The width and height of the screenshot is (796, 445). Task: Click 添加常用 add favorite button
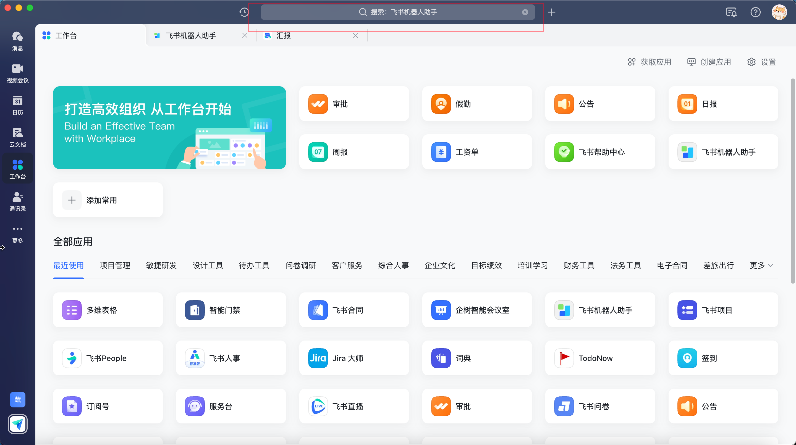pos(108,200)
